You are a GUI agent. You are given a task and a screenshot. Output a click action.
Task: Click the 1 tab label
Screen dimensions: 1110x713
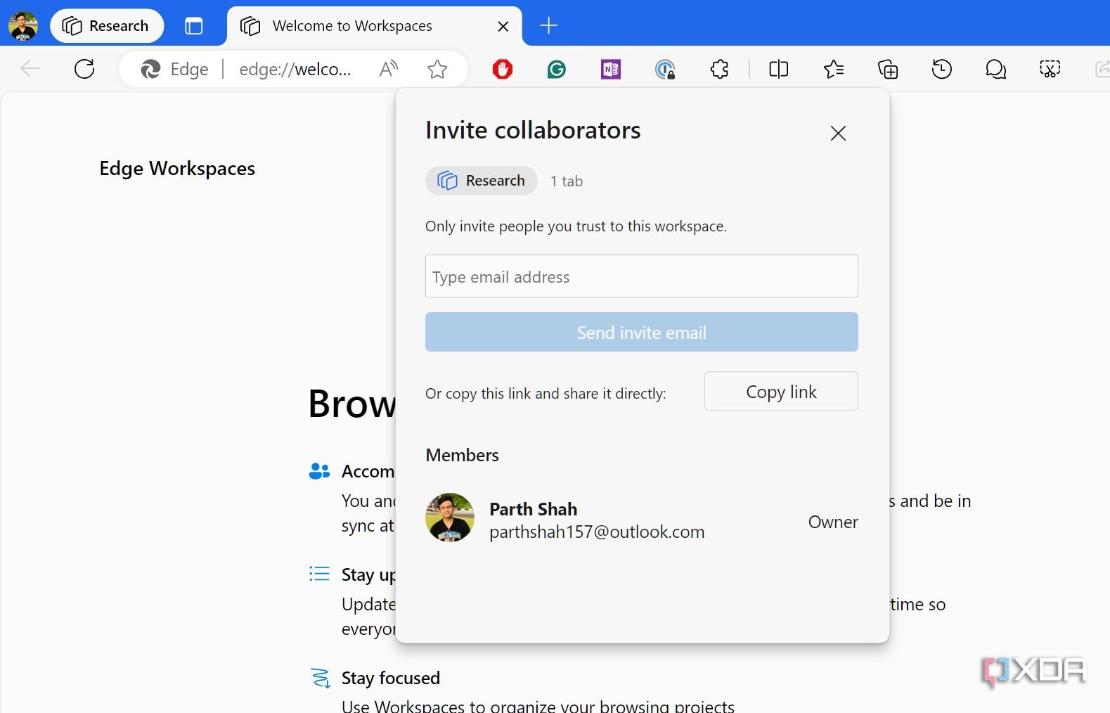click(x=567, y=181)
